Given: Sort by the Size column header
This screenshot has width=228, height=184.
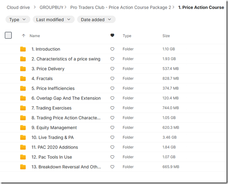Looking at the screenshot, I should (166, 36).
